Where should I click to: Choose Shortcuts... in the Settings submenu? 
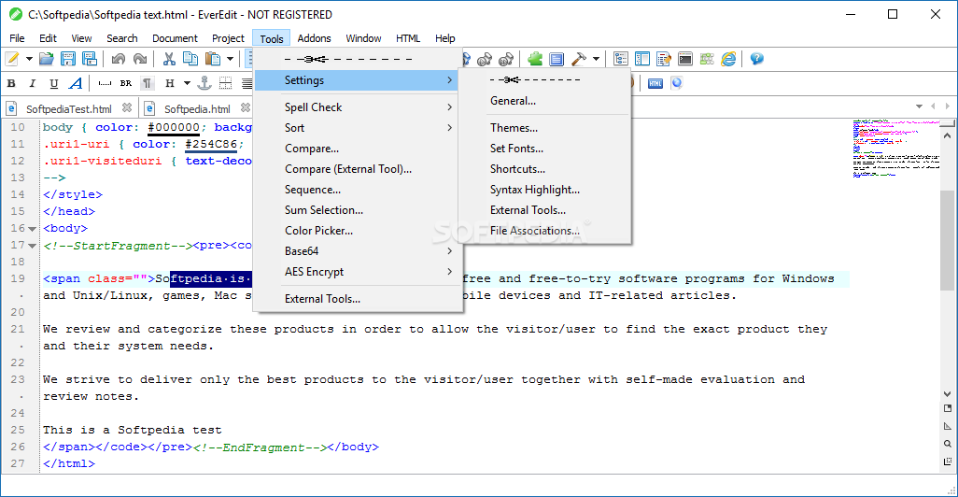coord(545,169)
